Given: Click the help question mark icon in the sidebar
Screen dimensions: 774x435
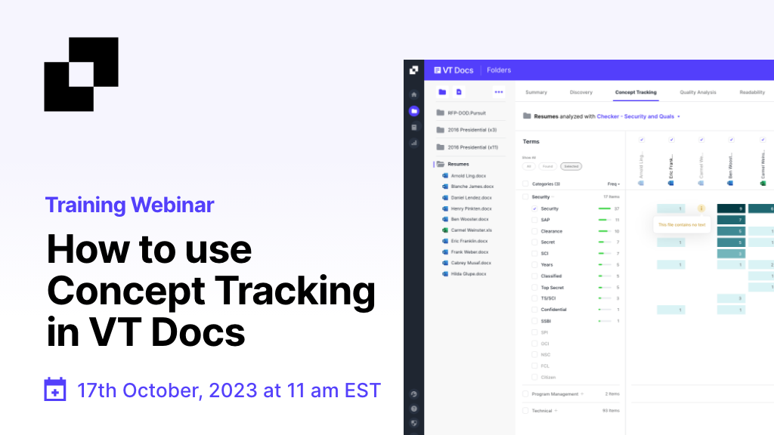Looking at the screenshot, I should click(x=413, y=409).
